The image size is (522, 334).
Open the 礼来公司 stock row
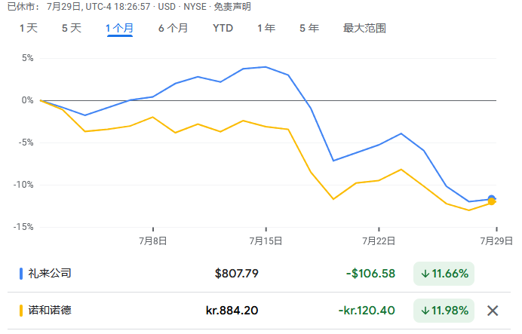pyautogui.click(x=50, y=274)
